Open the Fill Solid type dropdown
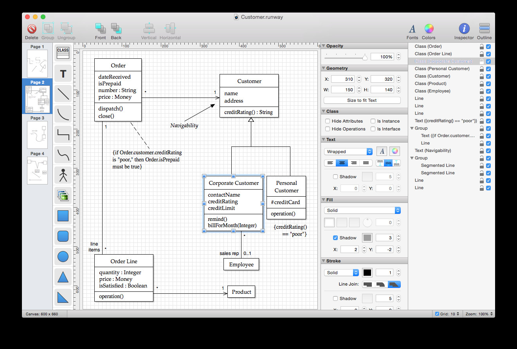The width and height of the screenshot is (517, 349). pyautogui.click(x=362, y=210)
